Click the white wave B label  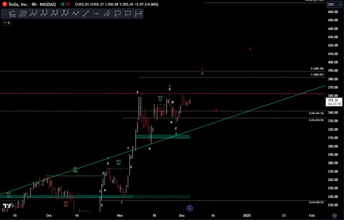coord(173,102)
